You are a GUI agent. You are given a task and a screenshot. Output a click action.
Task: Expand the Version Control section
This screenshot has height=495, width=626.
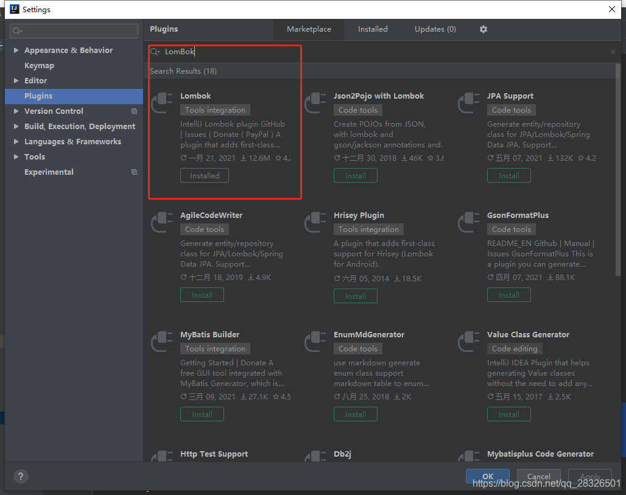pos(16,111)
